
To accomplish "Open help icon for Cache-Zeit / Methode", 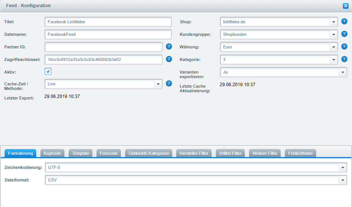I will click(169, 83).
